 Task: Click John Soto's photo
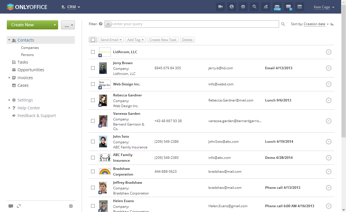tap(103, 142)
